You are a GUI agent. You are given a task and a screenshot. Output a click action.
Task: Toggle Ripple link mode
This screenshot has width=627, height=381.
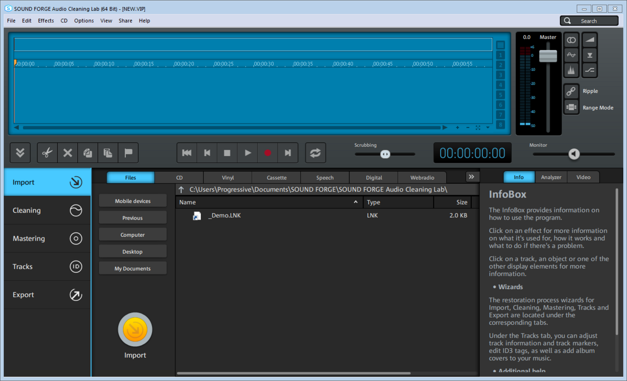click(571, 91)
